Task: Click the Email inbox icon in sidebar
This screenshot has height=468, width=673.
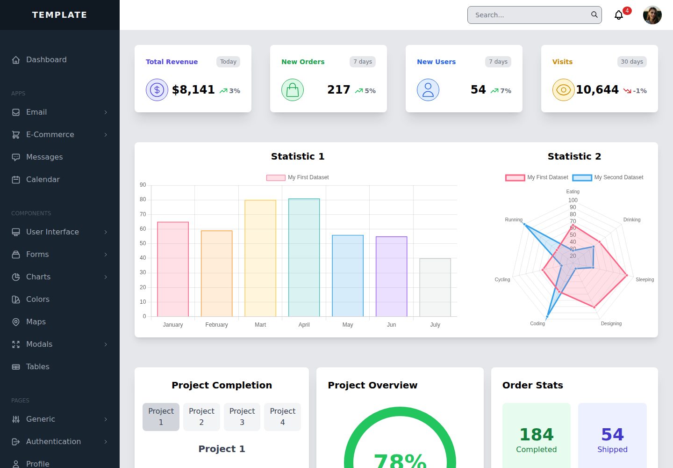Action: point(16,112)
